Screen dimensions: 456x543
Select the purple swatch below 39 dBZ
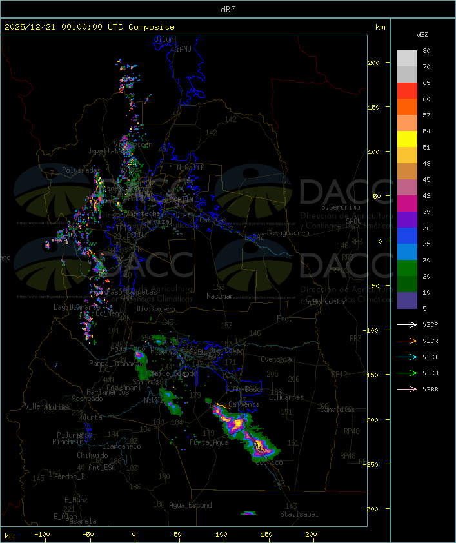tap(407, 219)
